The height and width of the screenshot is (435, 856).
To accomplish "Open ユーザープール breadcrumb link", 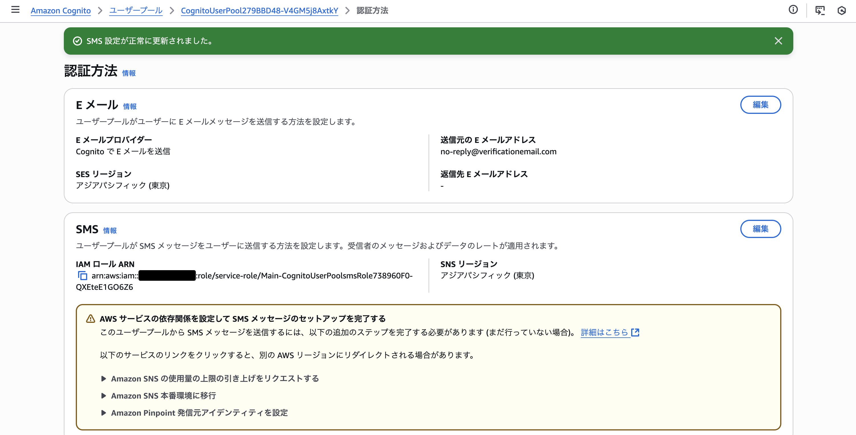I will click(x=136, y=11).
